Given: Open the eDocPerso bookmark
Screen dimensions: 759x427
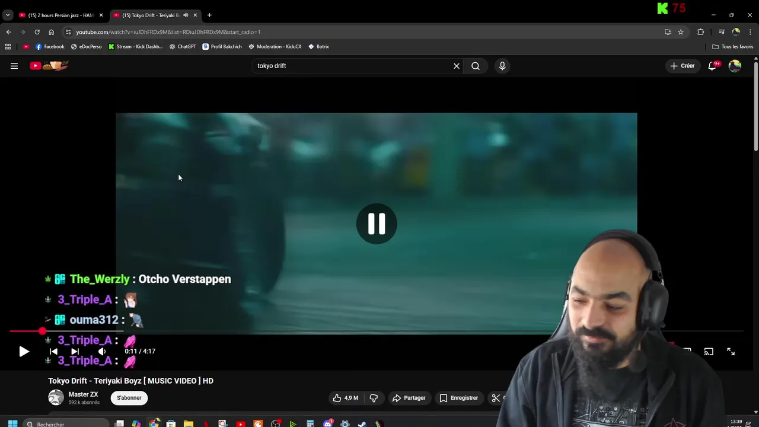Looking at the screenshot, I should [87, 46].
